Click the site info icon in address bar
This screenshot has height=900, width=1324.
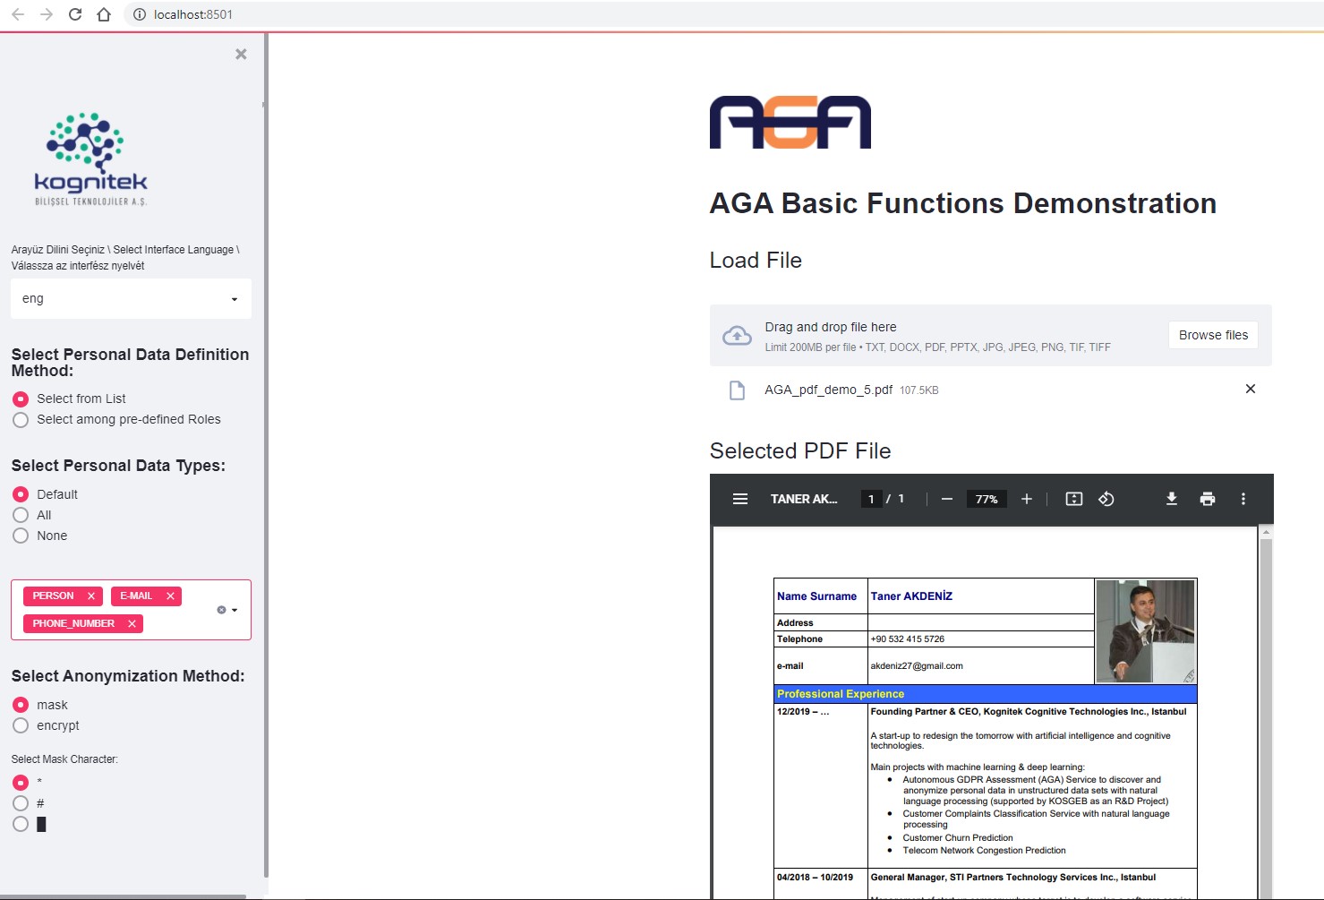(139, 14)
